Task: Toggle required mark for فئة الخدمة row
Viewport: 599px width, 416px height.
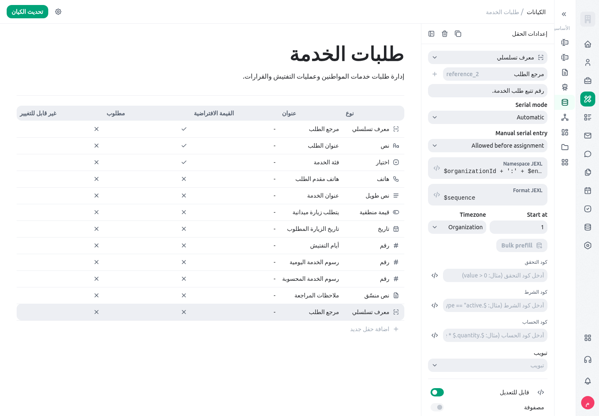Action: point(184,162)
